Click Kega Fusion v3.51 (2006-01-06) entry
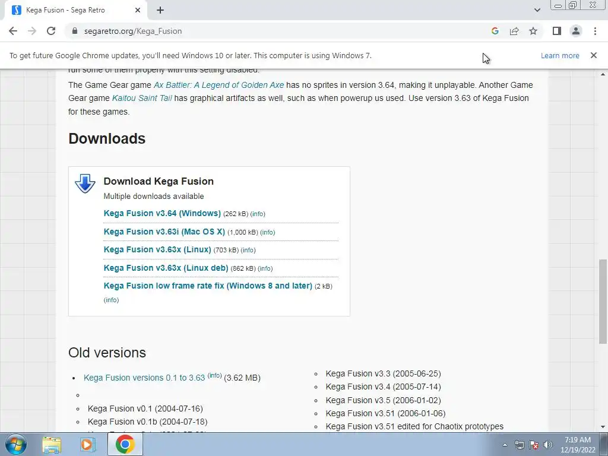 tap(385, 413)
